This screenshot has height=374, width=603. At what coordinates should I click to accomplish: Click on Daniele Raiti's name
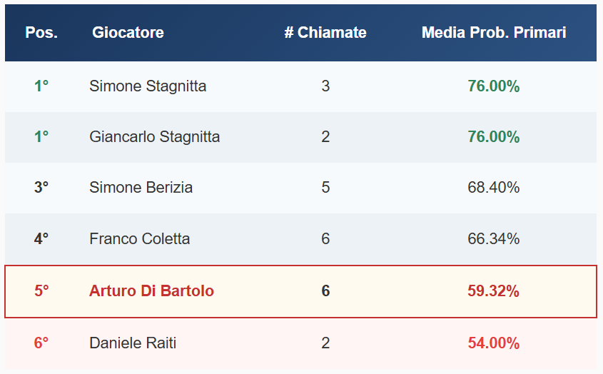click(133, 343)
